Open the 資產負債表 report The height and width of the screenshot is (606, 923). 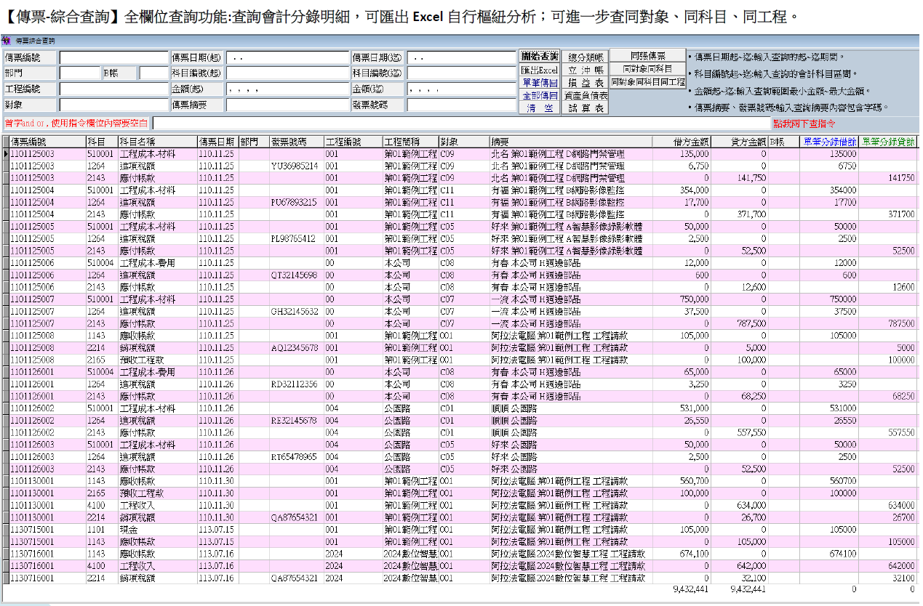pos(586,96)
